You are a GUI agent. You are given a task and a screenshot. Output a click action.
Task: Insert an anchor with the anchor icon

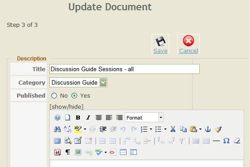[208, 129]
